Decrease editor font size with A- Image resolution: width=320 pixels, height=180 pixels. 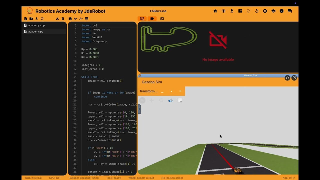[81, 19]
